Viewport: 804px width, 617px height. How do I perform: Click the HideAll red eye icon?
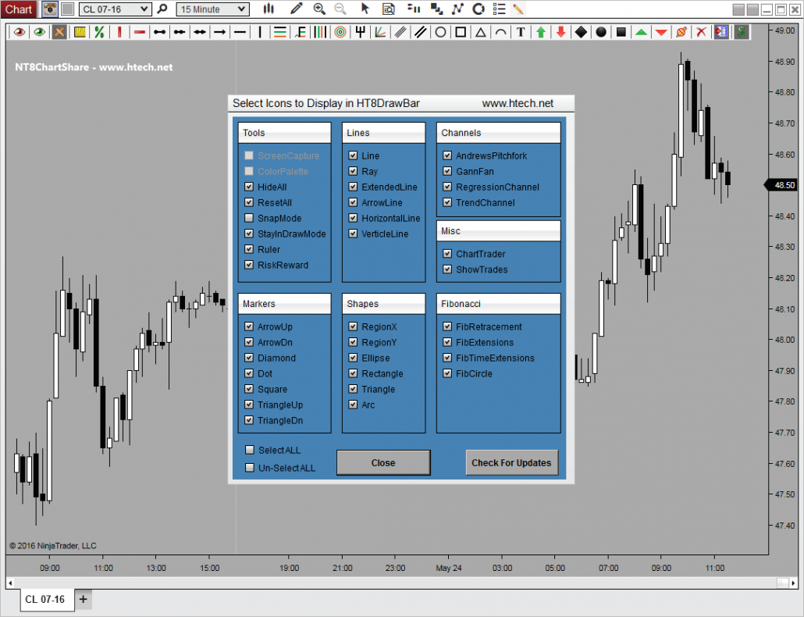(x=20, y=32)
